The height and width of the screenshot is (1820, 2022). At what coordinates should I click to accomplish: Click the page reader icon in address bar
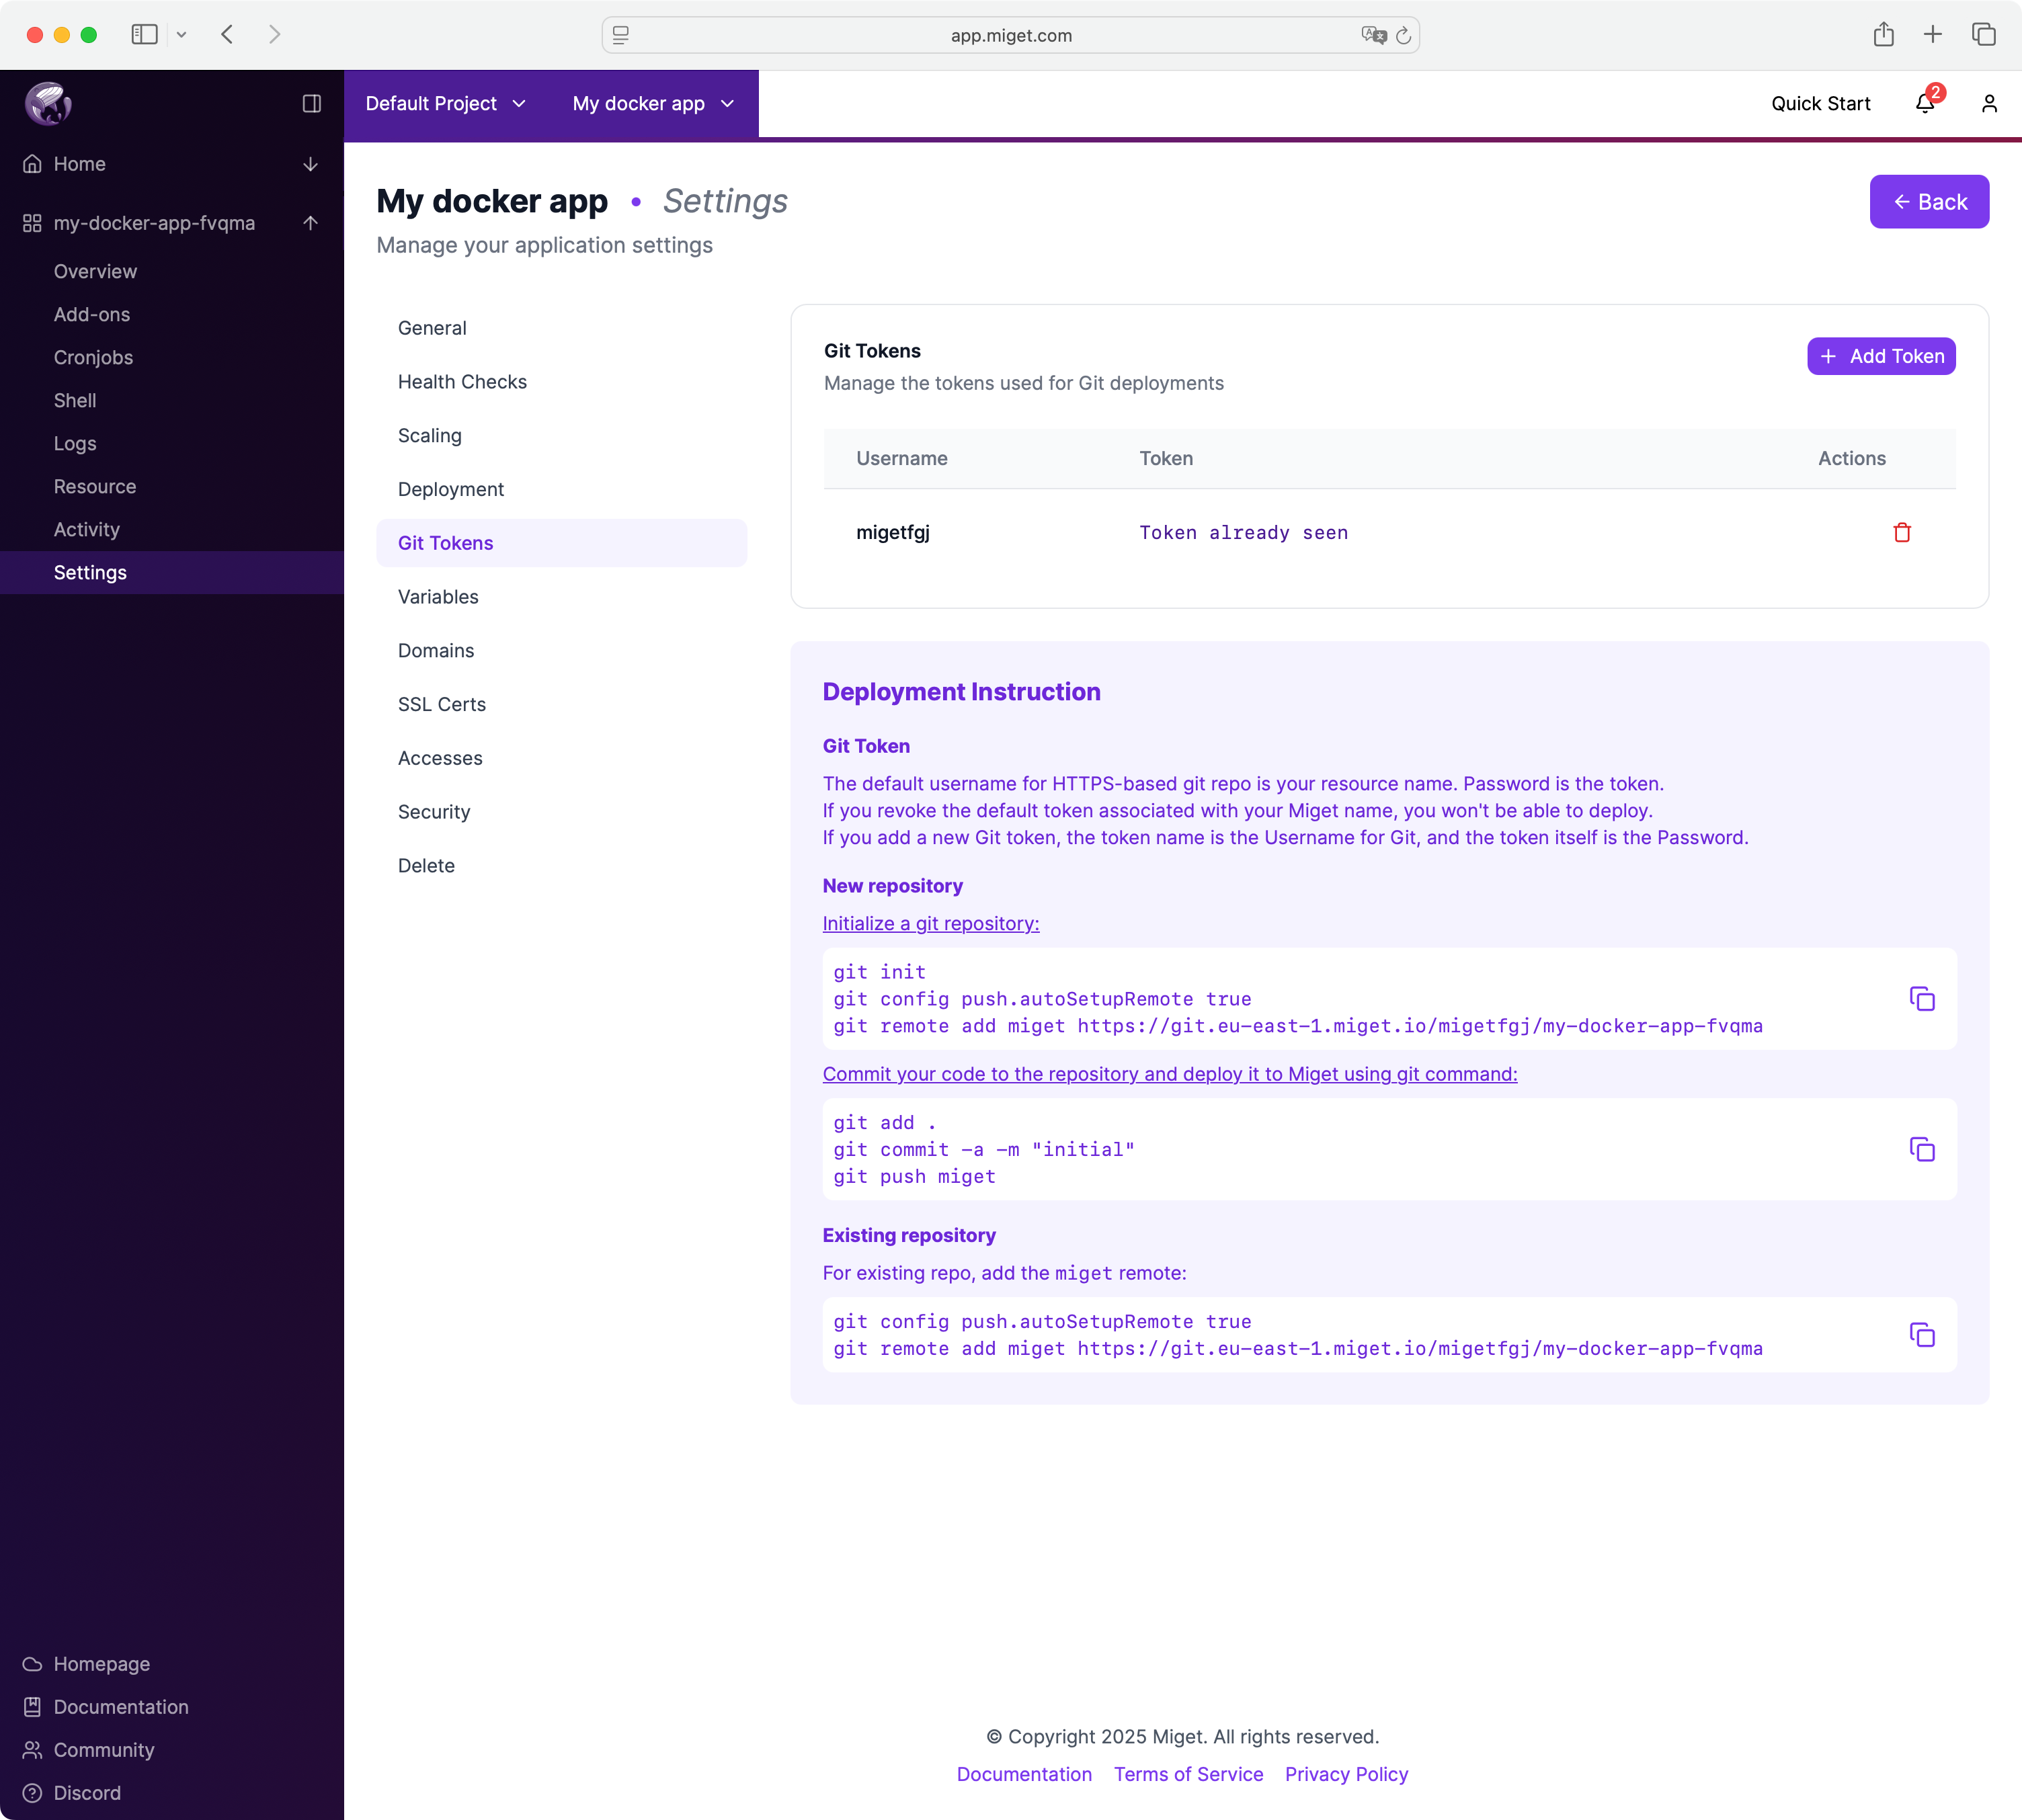coord(620,35)
